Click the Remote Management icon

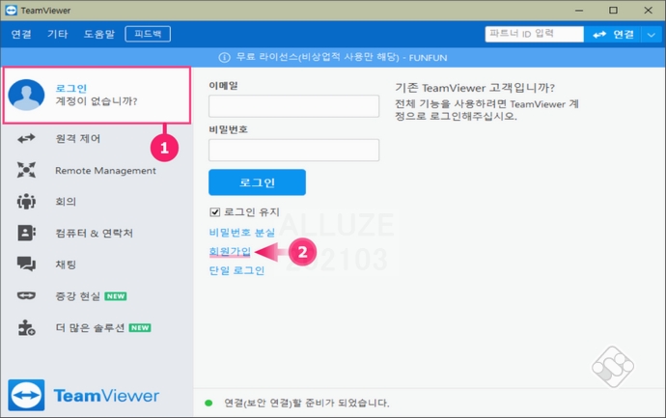[x=26, y=170]
